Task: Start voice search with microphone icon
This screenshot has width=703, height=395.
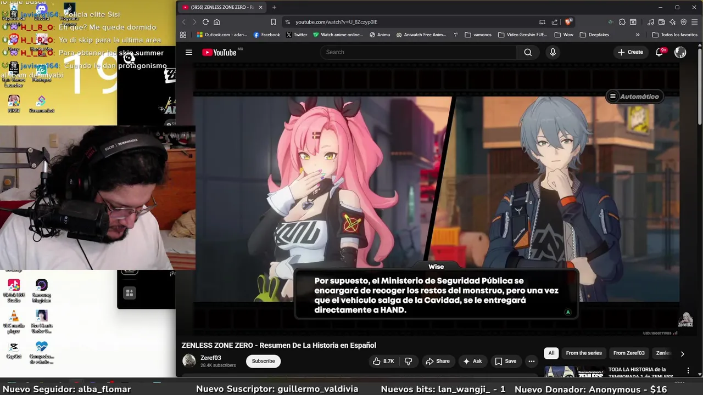Action: 553,52
